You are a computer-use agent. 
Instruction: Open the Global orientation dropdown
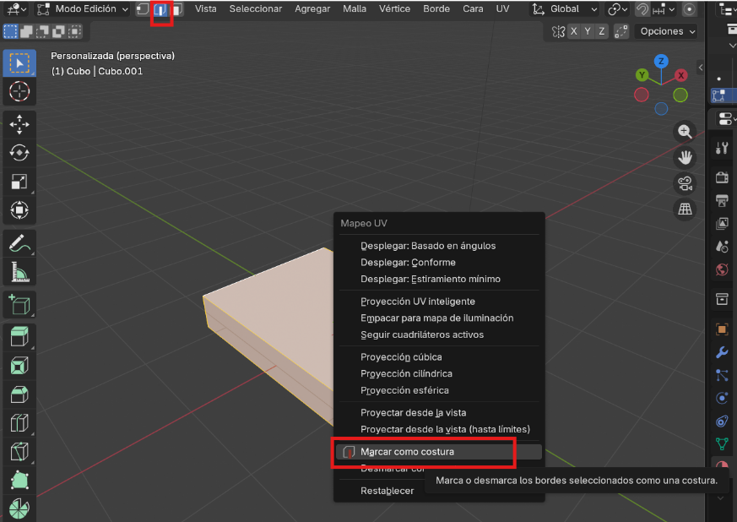(x=565, y=9)
